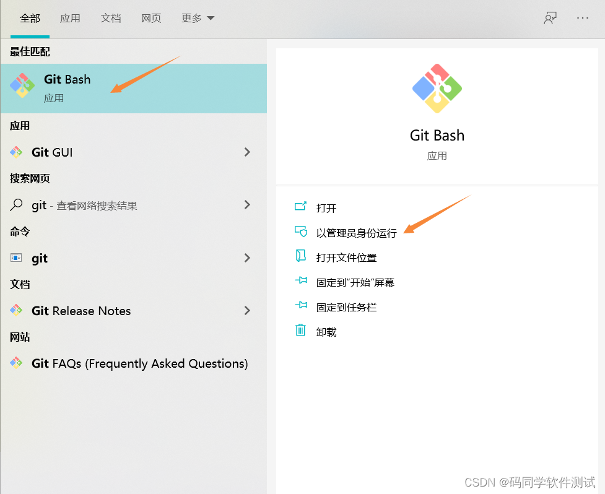Click the admin shield icon
Screen dimensions: 605x494
300,232
